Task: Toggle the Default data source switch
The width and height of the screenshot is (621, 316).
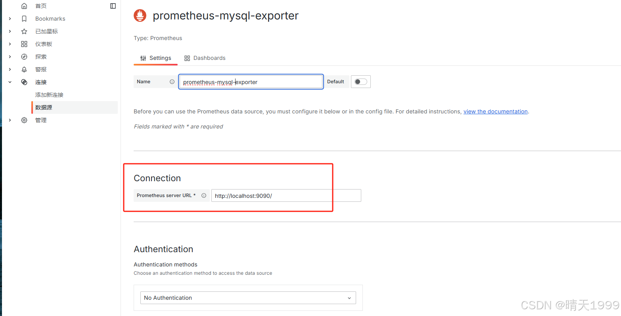Action: click(x=361, y=82)
